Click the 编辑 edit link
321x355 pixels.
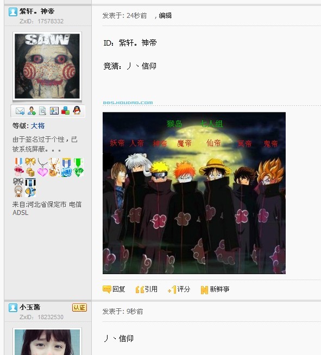[x=165, y=16]
